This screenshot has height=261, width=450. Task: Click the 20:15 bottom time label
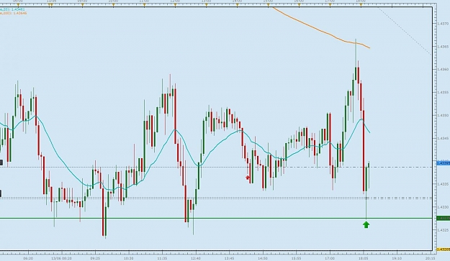click(430, 258)
